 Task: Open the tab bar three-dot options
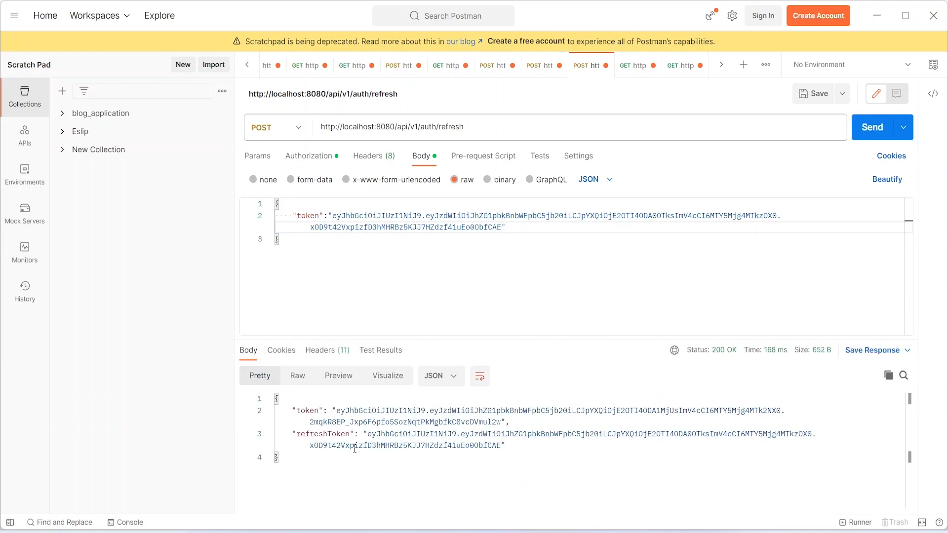pyautogui.click(x=766, y=65)
